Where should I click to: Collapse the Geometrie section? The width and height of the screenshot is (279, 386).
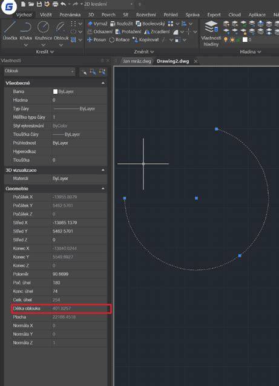pyautogui.click(x=103, y=189)
